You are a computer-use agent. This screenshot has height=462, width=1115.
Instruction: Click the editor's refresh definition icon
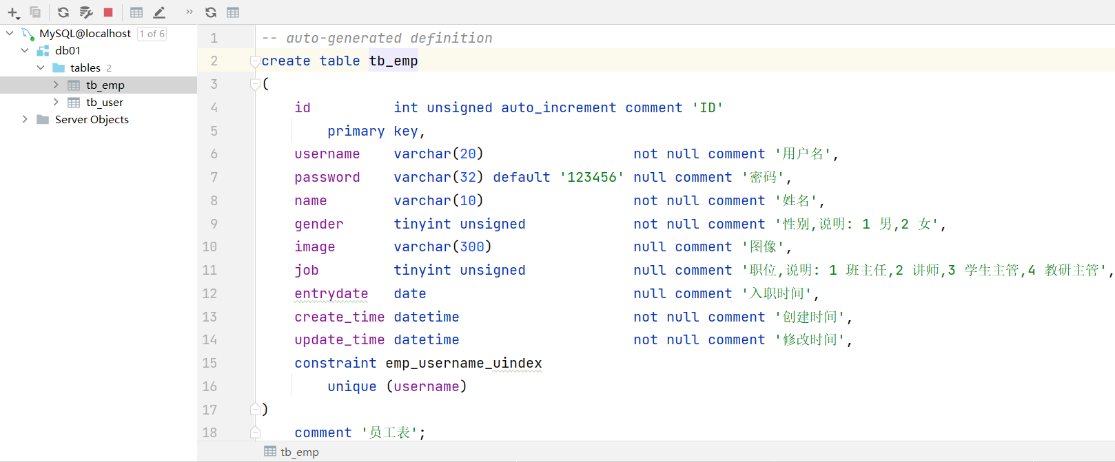click(211, 12)
